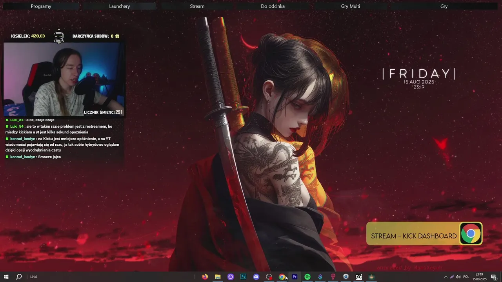Switch to the golden tree game icon
The width and height of the screenshot is (502, 282).
(x=371, y=277)
